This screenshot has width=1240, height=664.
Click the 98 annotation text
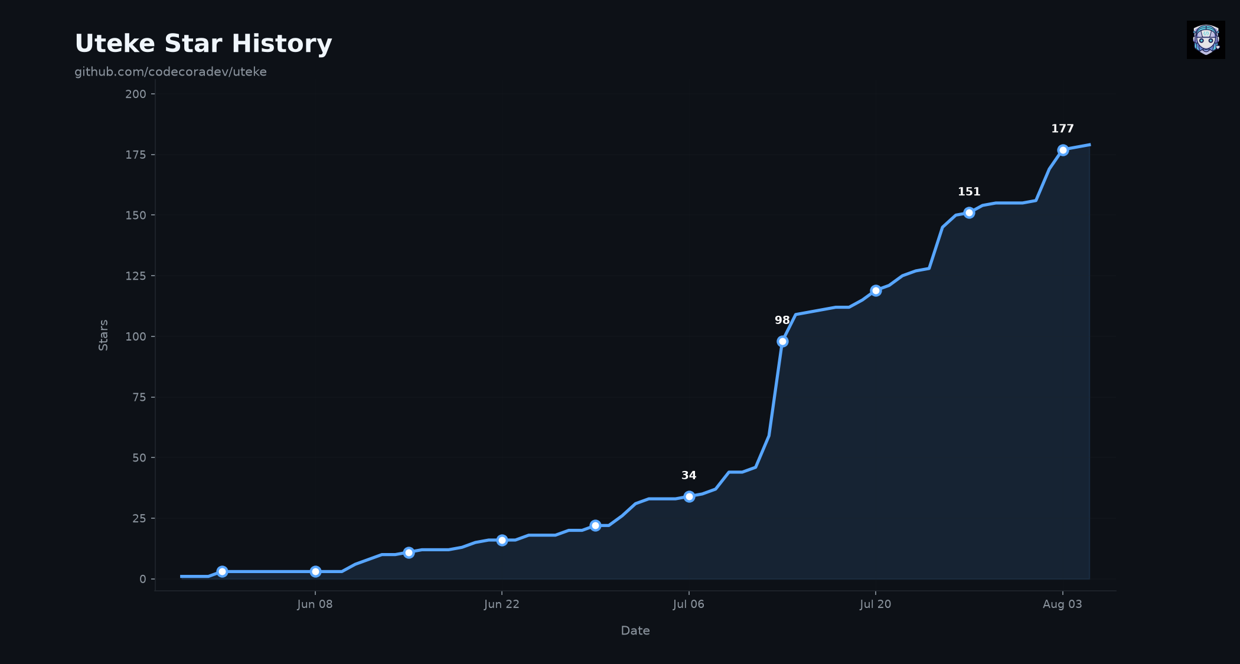(782, 320)
